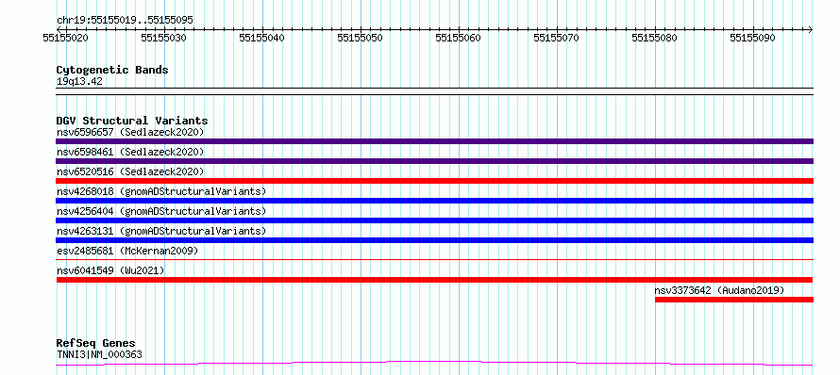Select the nsv6596657 purple variant bar
Image resolution: width=840 pixels, height=375 pixels.
[434, 141]
